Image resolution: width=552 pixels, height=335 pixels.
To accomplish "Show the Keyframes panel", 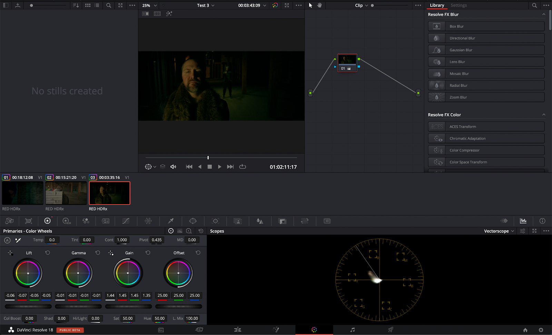I will point(504,221).
